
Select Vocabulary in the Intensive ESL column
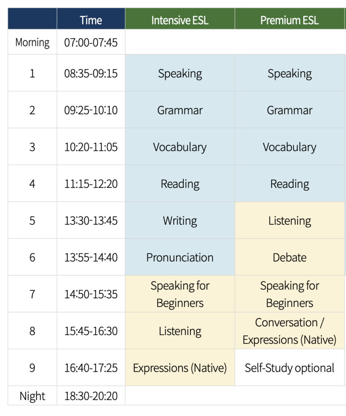click(x=180, y=147)
